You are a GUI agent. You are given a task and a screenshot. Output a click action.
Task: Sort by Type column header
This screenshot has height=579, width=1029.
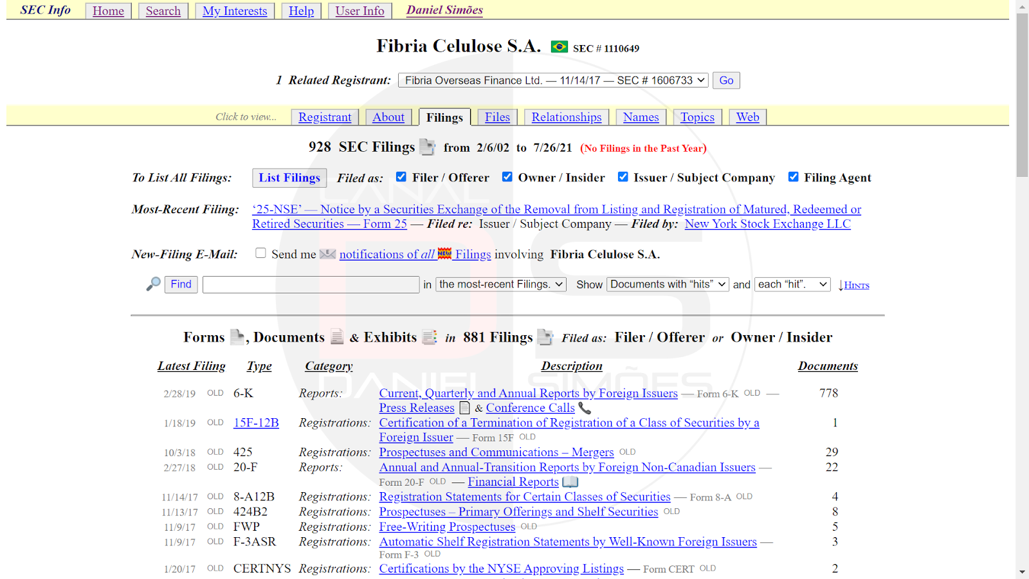tap(259, 366)
